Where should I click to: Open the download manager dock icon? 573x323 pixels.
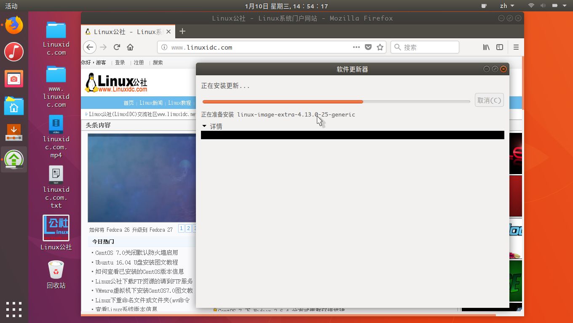(x=14, y=132)
